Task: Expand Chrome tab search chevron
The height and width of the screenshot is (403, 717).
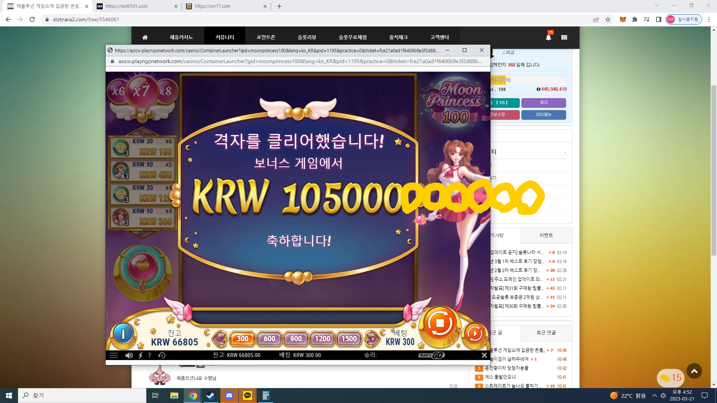Action: (657, 6)
